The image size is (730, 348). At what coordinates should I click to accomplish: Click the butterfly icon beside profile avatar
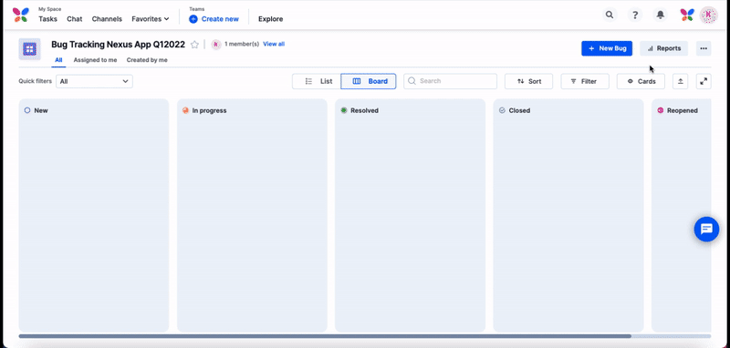[x=687, y=15]
